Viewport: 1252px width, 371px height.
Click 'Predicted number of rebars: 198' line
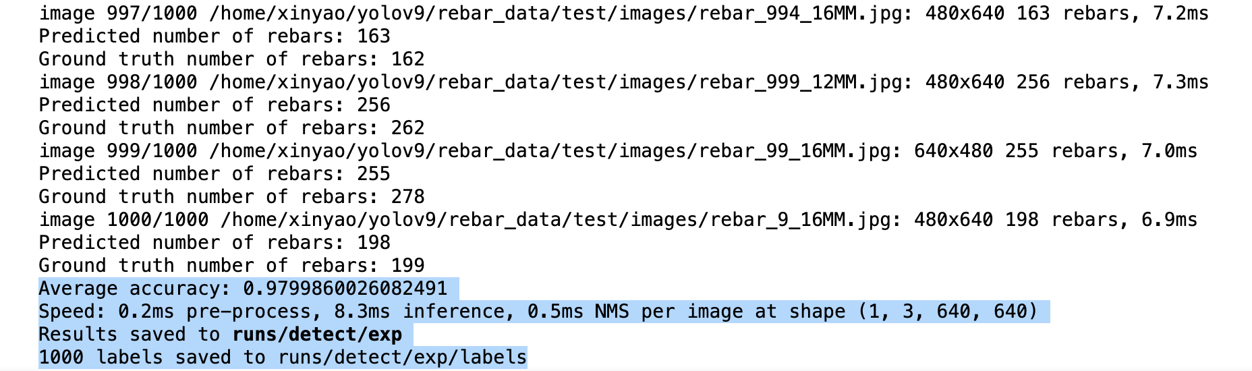215,243
